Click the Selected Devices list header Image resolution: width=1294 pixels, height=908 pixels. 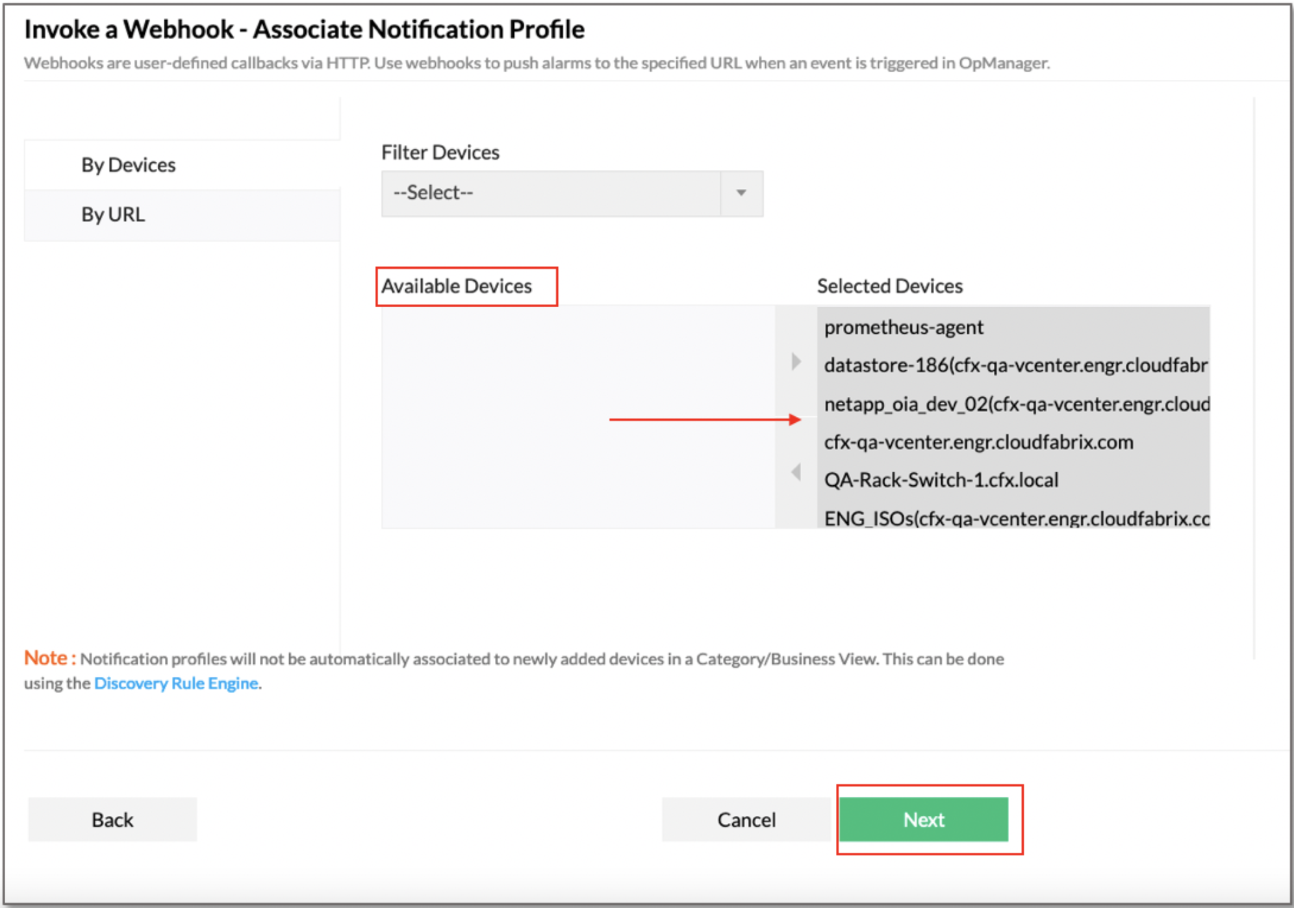point(889,286)
